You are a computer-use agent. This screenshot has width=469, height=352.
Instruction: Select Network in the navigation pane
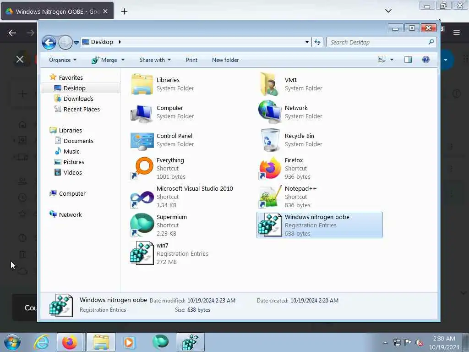coord(70,214)
